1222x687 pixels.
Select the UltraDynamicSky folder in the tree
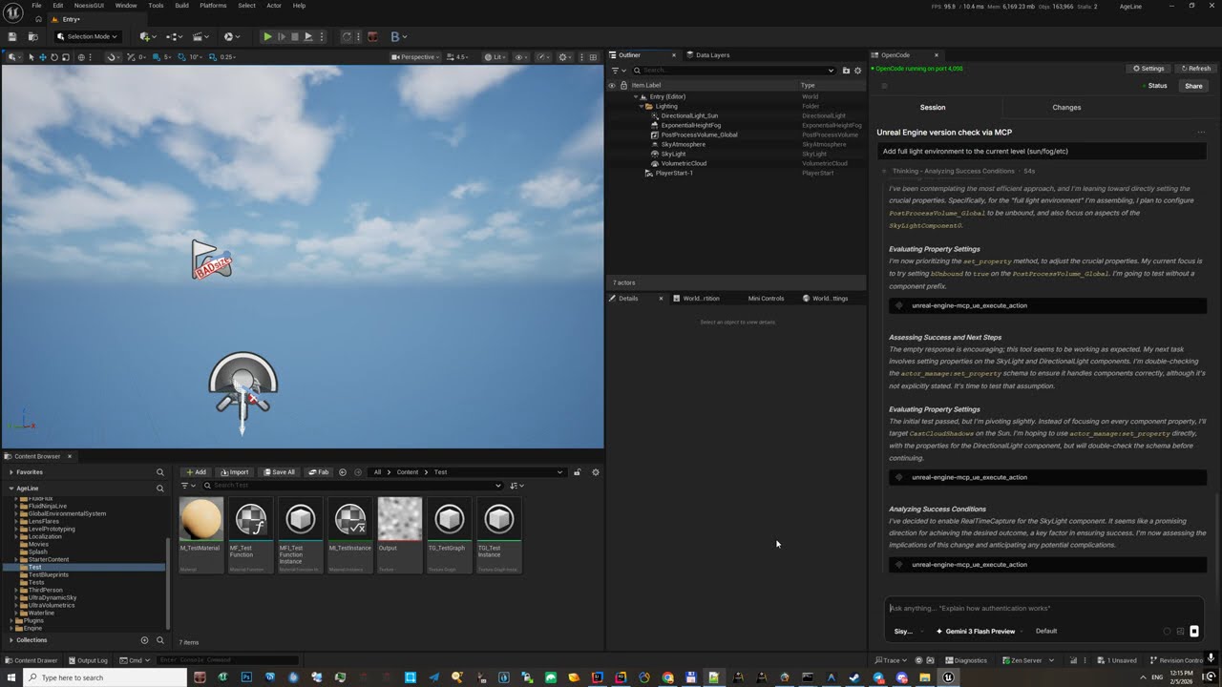[52, 597]
